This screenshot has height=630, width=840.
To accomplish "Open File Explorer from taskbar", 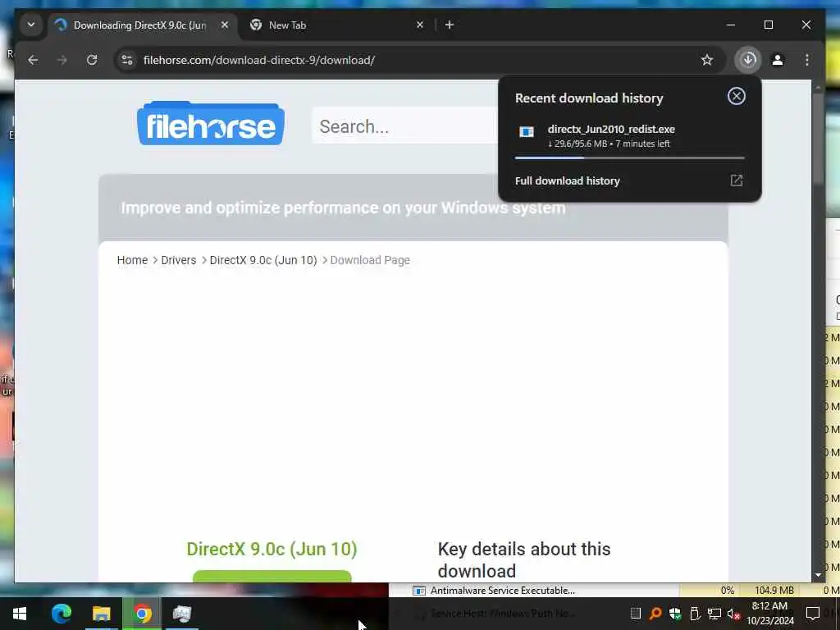I will pos(101,614).
